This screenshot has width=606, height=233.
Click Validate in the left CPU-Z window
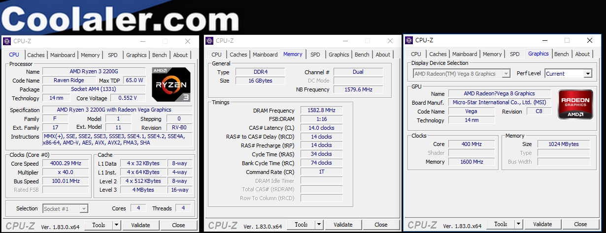[140, 225]
